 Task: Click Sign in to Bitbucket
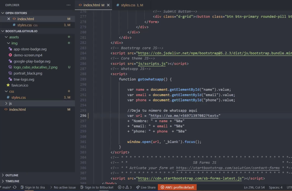point(97,188)
